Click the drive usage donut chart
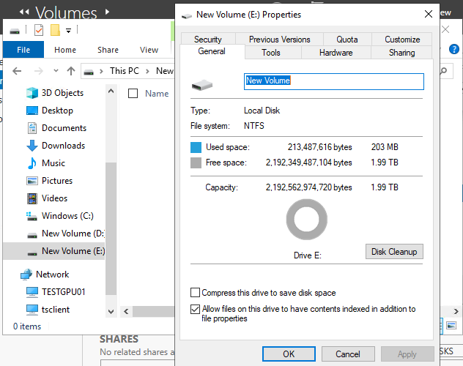Viewport: 463px width, 366px height. 307,220
